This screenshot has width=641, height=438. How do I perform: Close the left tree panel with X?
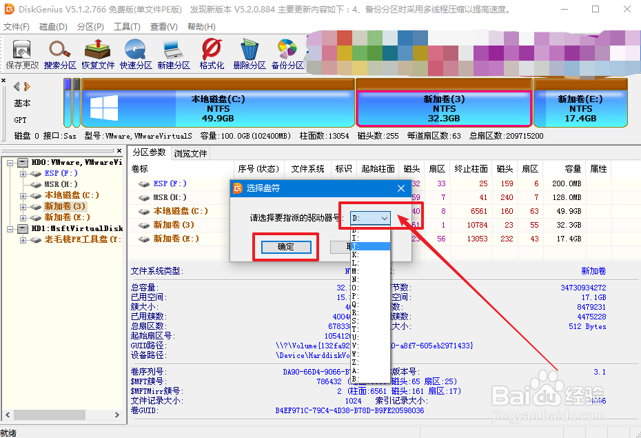119,150
